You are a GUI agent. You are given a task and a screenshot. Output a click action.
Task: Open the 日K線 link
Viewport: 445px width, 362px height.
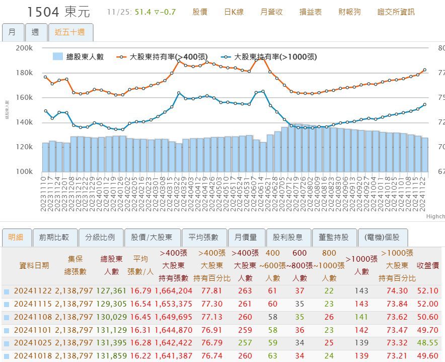tap(234, 12)
